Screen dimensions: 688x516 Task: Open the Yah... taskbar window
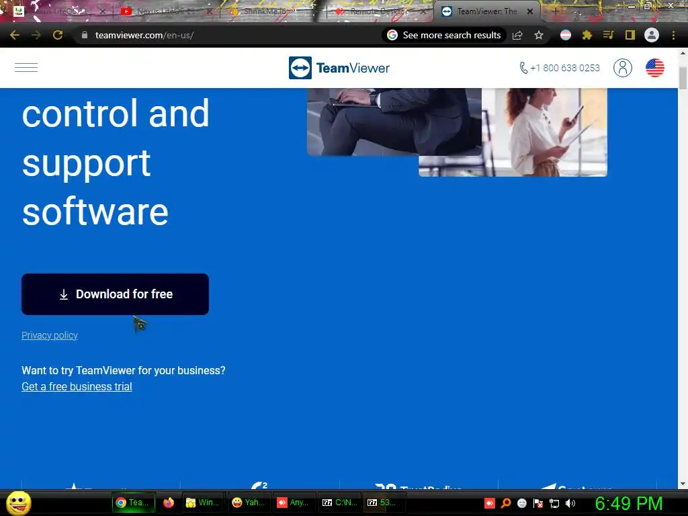point(249,503)
